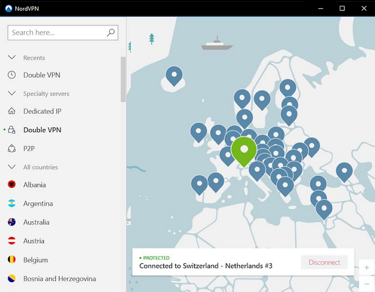Click the Double VPN padlock icon
Screen dimensions: 375x292
pyautogui.click(x=12, y=130)
